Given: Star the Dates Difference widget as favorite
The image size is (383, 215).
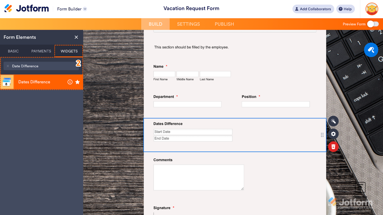Looking at the screenshot, I should click(77, 82).
